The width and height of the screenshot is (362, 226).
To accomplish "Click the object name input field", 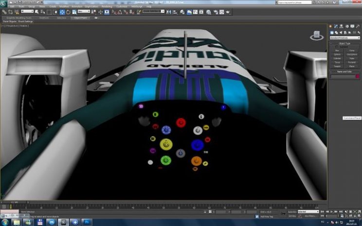I will pyautogui.click(x=343, y=76).
